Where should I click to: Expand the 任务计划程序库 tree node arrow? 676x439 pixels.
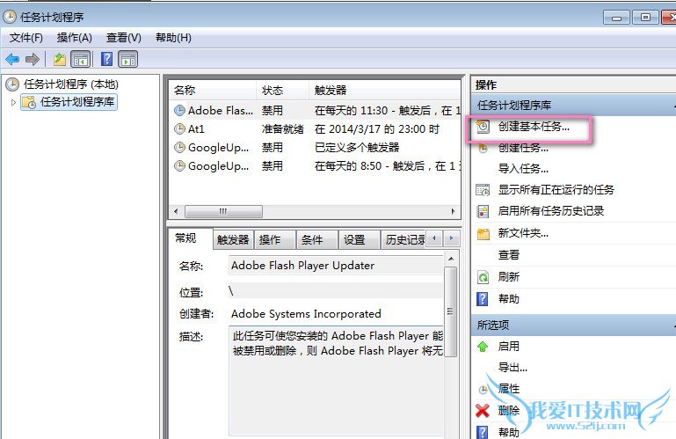coord(13,102)
